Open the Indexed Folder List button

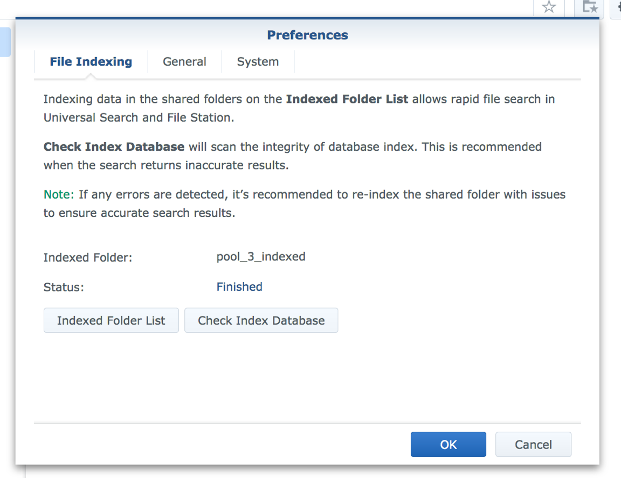tap(111, 320)
